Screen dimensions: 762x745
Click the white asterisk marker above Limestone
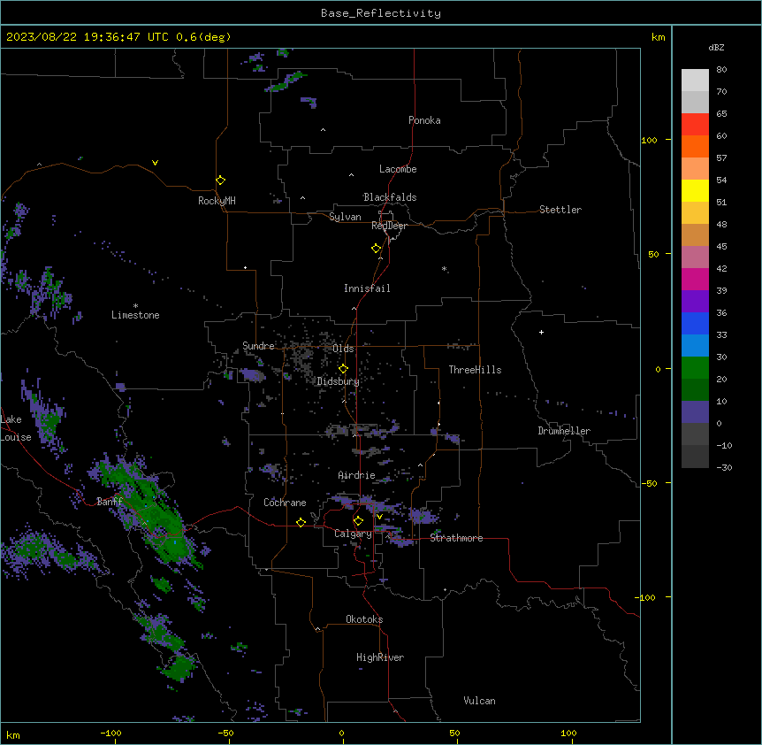135,306
